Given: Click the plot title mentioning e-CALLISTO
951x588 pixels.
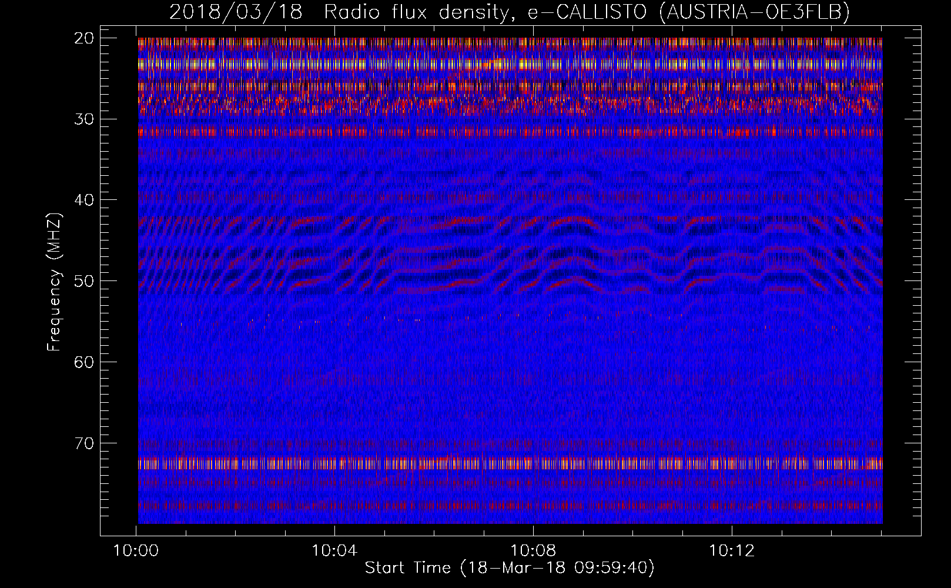Looking at the screenshot, I should click(x=510, y=12).
